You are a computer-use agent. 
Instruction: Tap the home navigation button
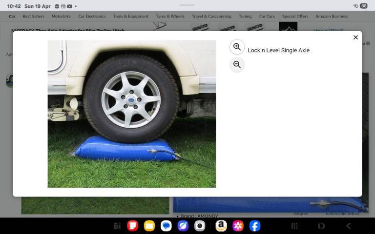coord(321,226)
